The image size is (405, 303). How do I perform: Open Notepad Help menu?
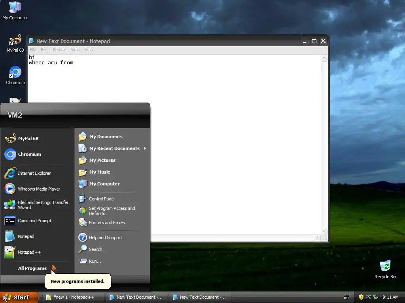tap(88, 50)
